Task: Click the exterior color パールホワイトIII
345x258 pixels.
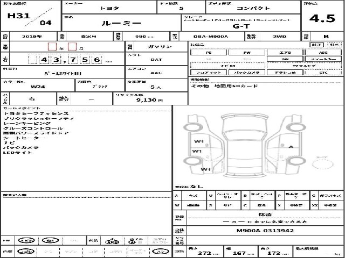Action: click(x=63, y=74)
